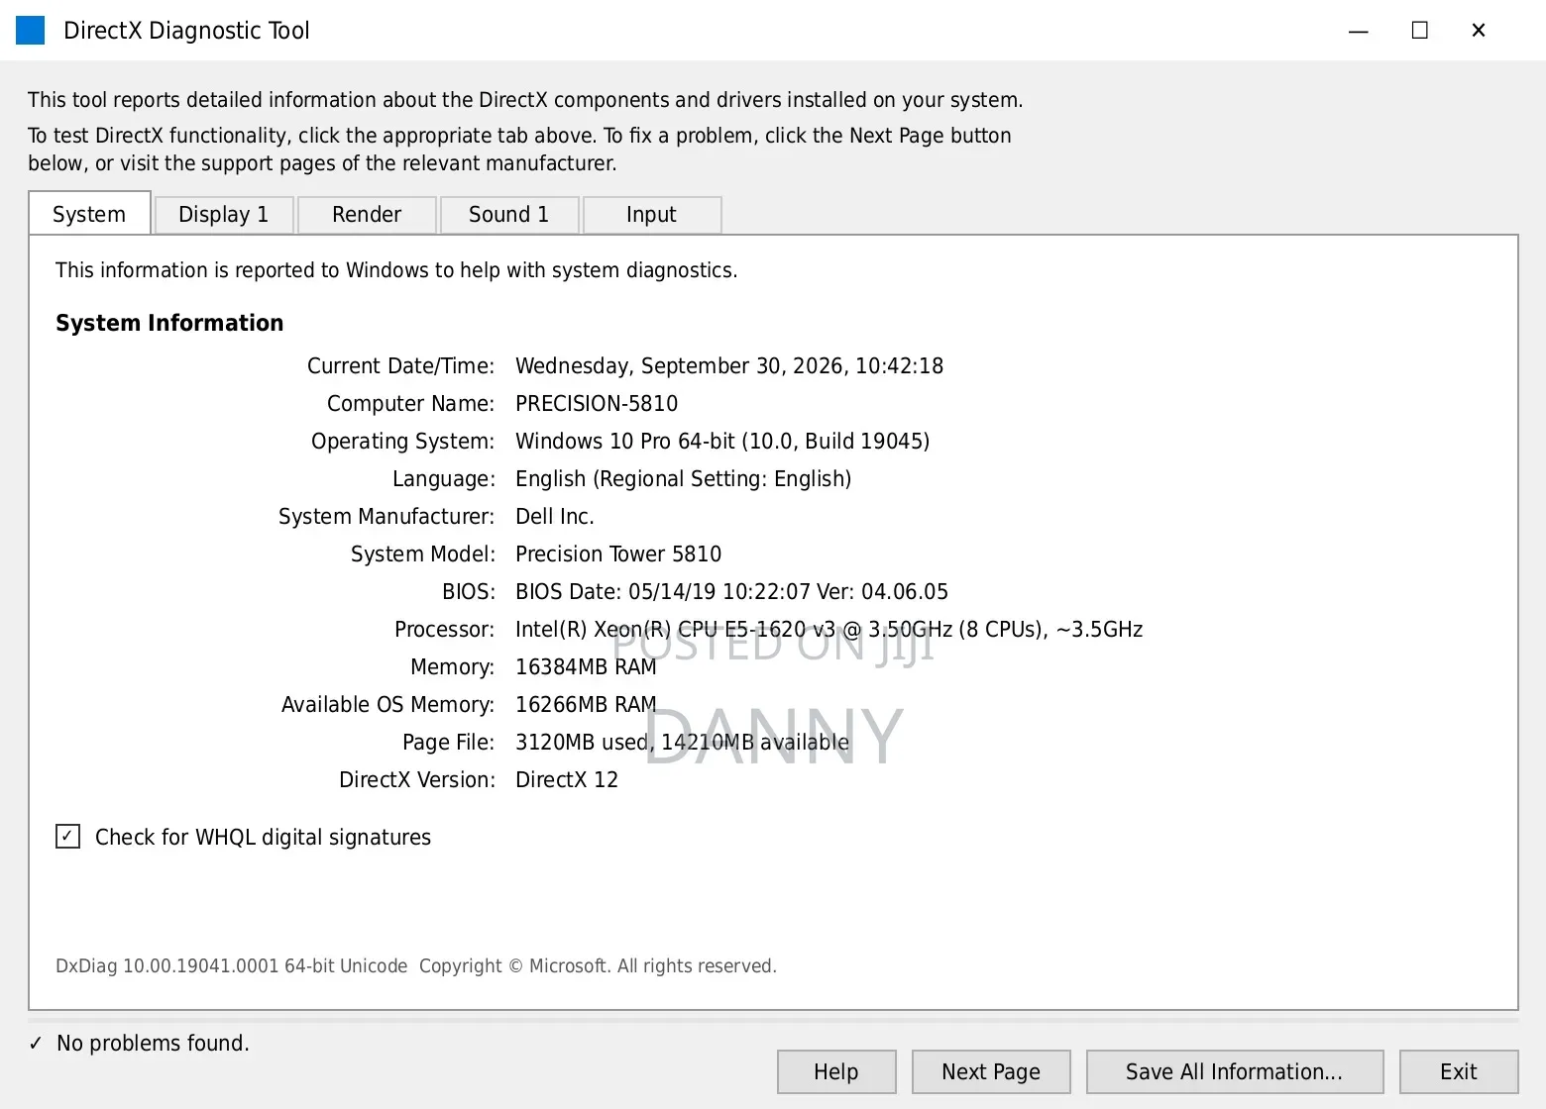Open the Render tab

click(x=367, y=215)
